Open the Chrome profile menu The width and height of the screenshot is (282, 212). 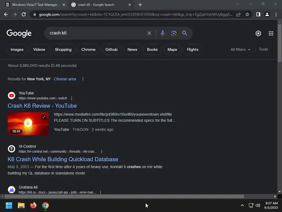267,14
